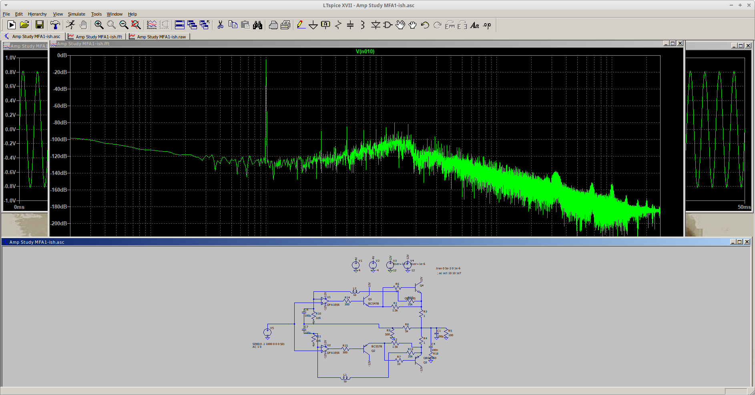Click the Print icon
The image size is (755, 395).
[x=285, y=25]
